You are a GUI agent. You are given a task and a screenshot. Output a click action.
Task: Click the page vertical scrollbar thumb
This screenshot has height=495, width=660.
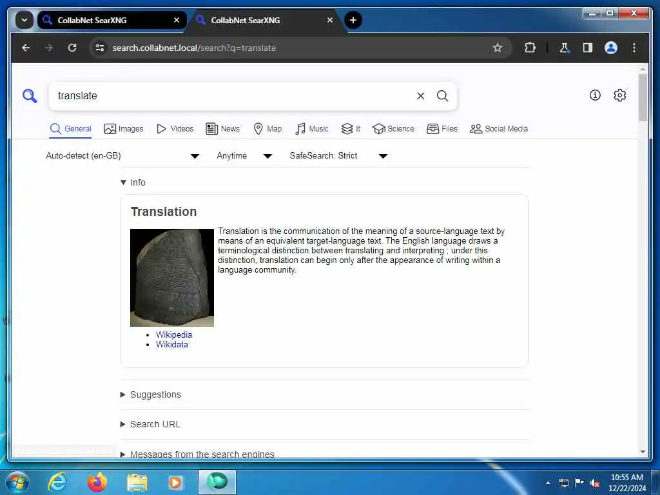643,98
